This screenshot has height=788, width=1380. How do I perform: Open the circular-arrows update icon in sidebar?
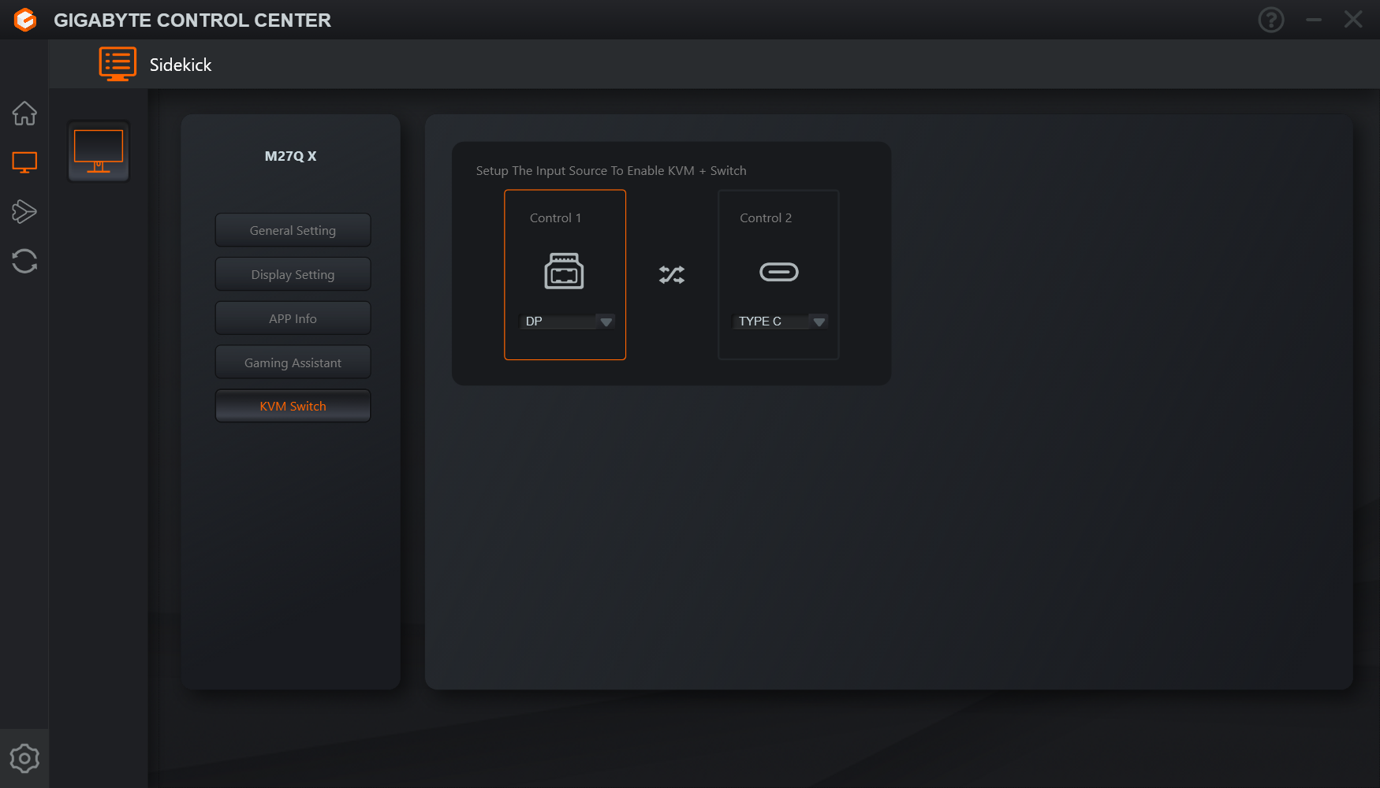pos(24,261)
